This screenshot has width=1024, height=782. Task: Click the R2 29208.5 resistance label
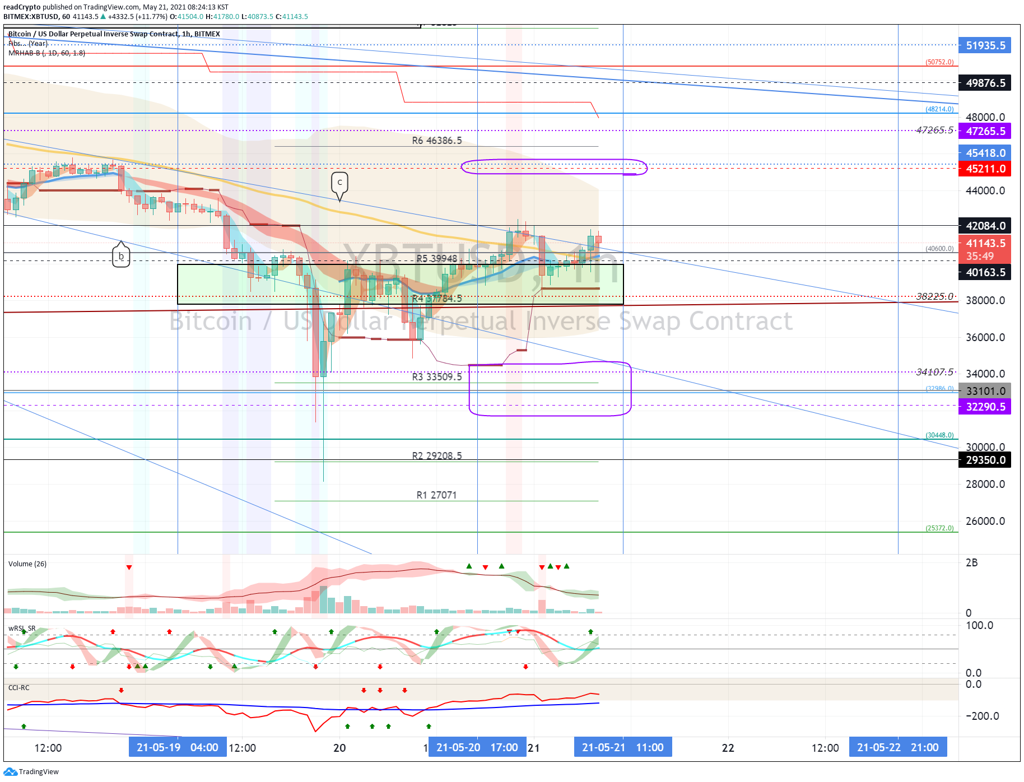tap(437, 456)
